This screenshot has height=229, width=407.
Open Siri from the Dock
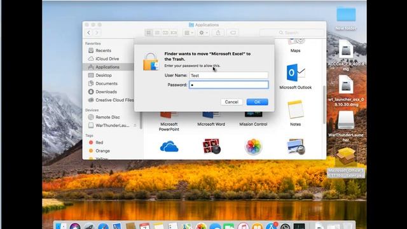pos(75,226)
